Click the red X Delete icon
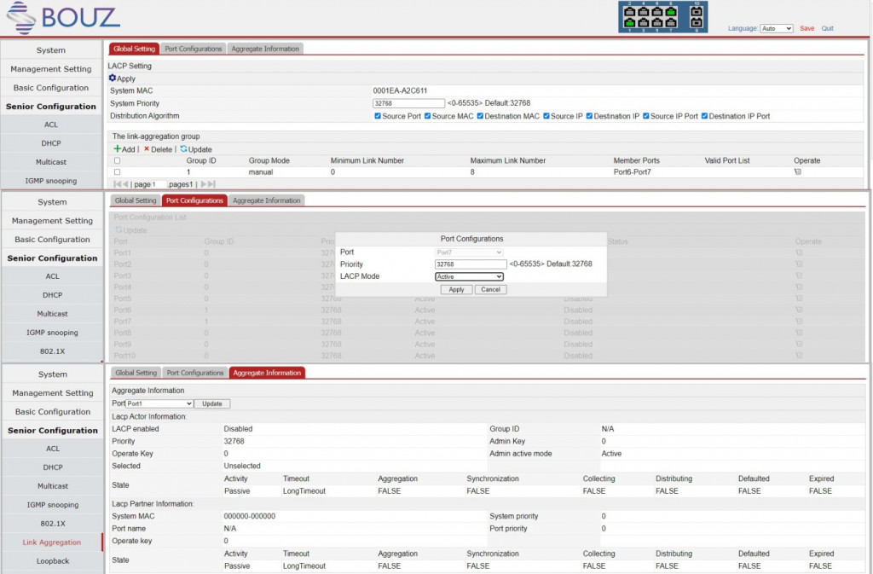 coord(146,149)
